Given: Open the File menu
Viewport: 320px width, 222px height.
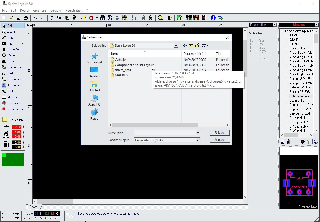Looking at the screenshot, I should [5, 11].
